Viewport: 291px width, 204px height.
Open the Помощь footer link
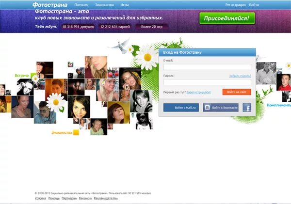point(54,198)
